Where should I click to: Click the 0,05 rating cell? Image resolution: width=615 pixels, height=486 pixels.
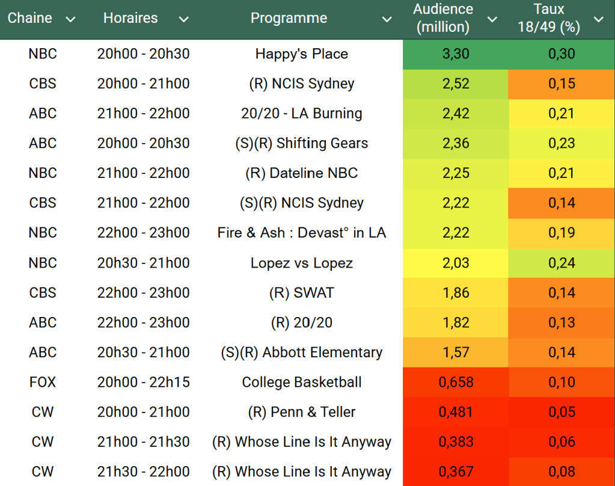[x=561, y=412]
